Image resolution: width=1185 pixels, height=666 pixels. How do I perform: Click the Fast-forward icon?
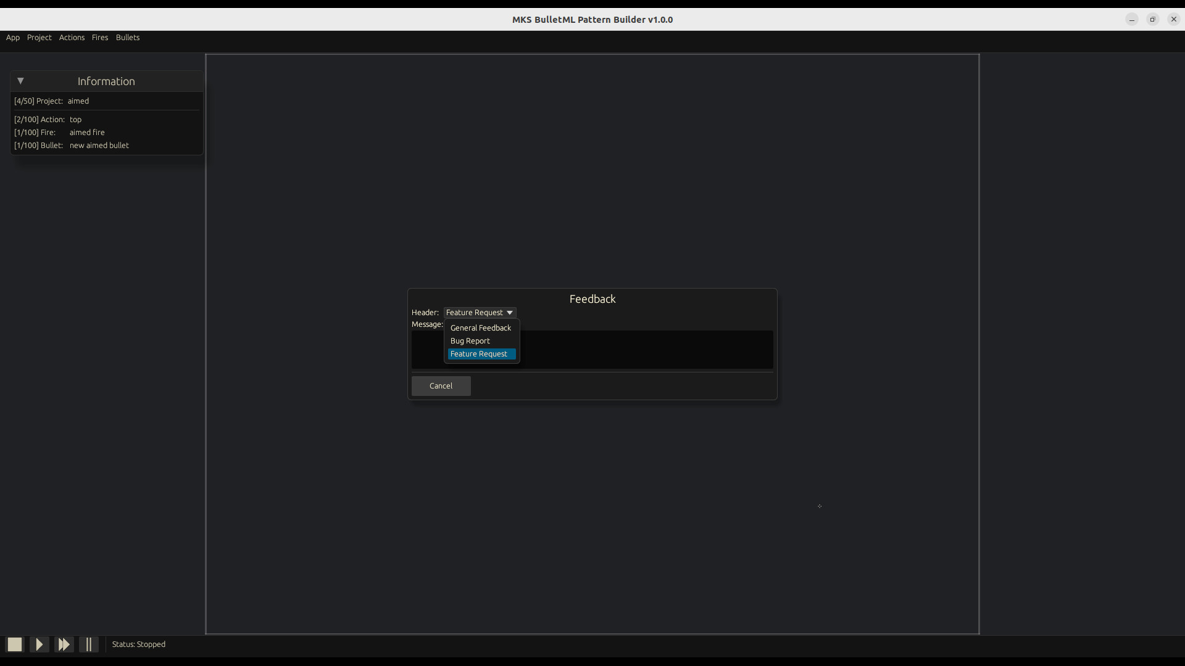tap(64, 644)
